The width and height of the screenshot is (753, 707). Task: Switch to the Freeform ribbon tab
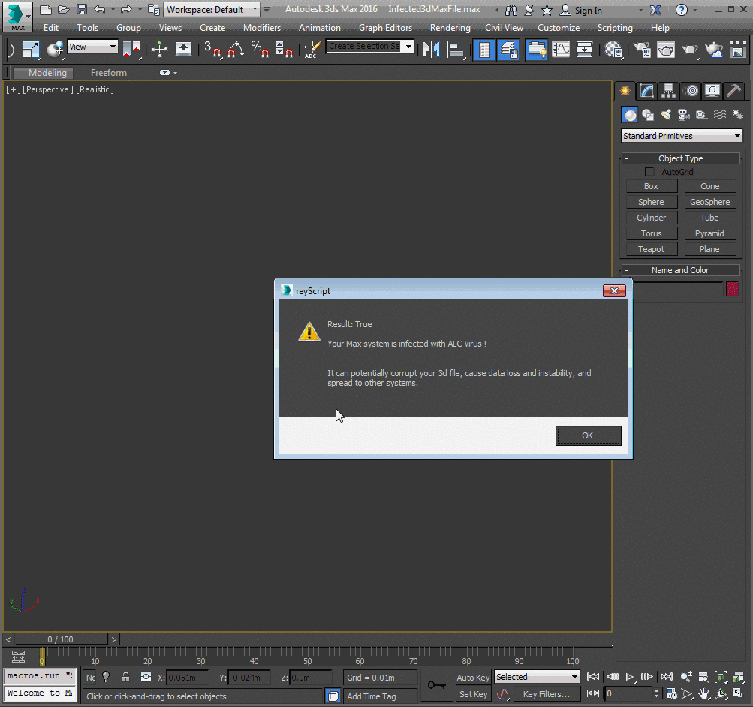[x=109, y=73]
